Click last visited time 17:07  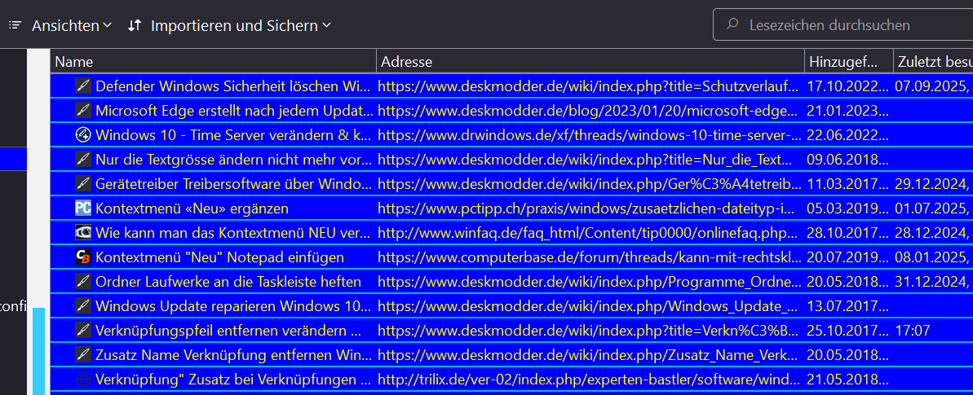click(x=912, y=330)
